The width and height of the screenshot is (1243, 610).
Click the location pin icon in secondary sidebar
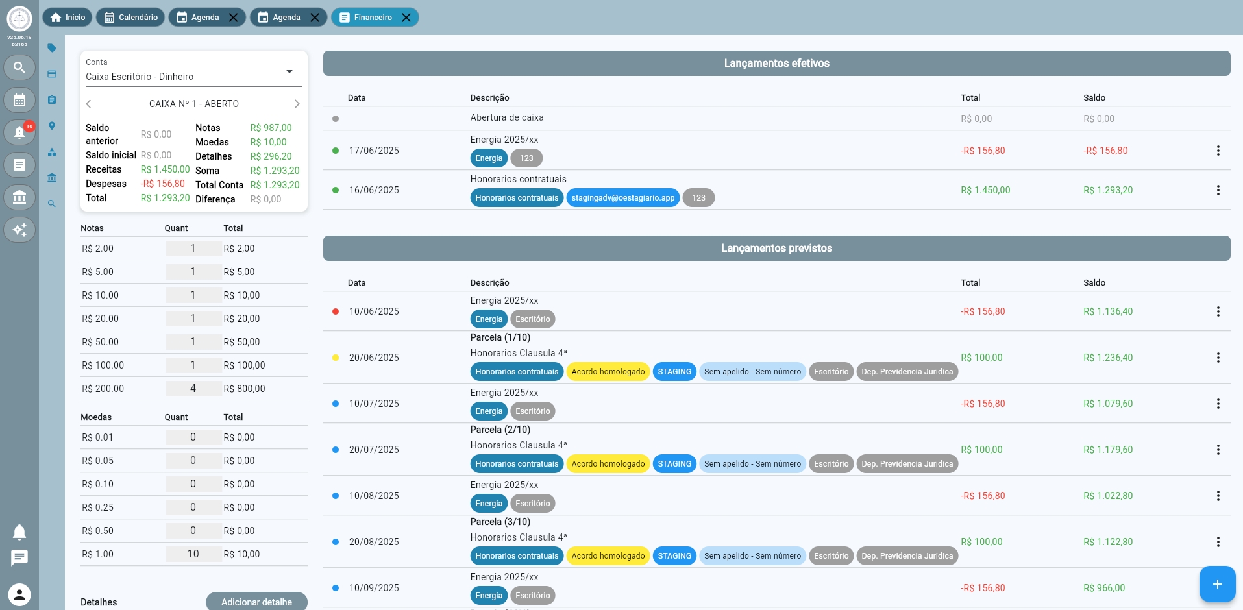[52, 126]
